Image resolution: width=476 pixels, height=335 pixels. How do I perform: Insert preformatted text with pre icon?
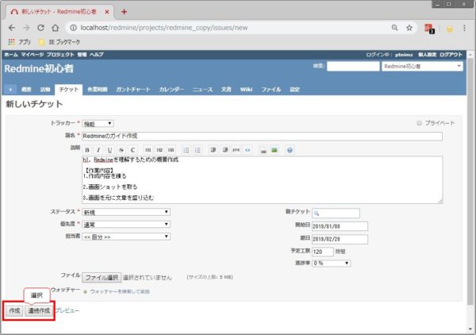click(236, 150)
